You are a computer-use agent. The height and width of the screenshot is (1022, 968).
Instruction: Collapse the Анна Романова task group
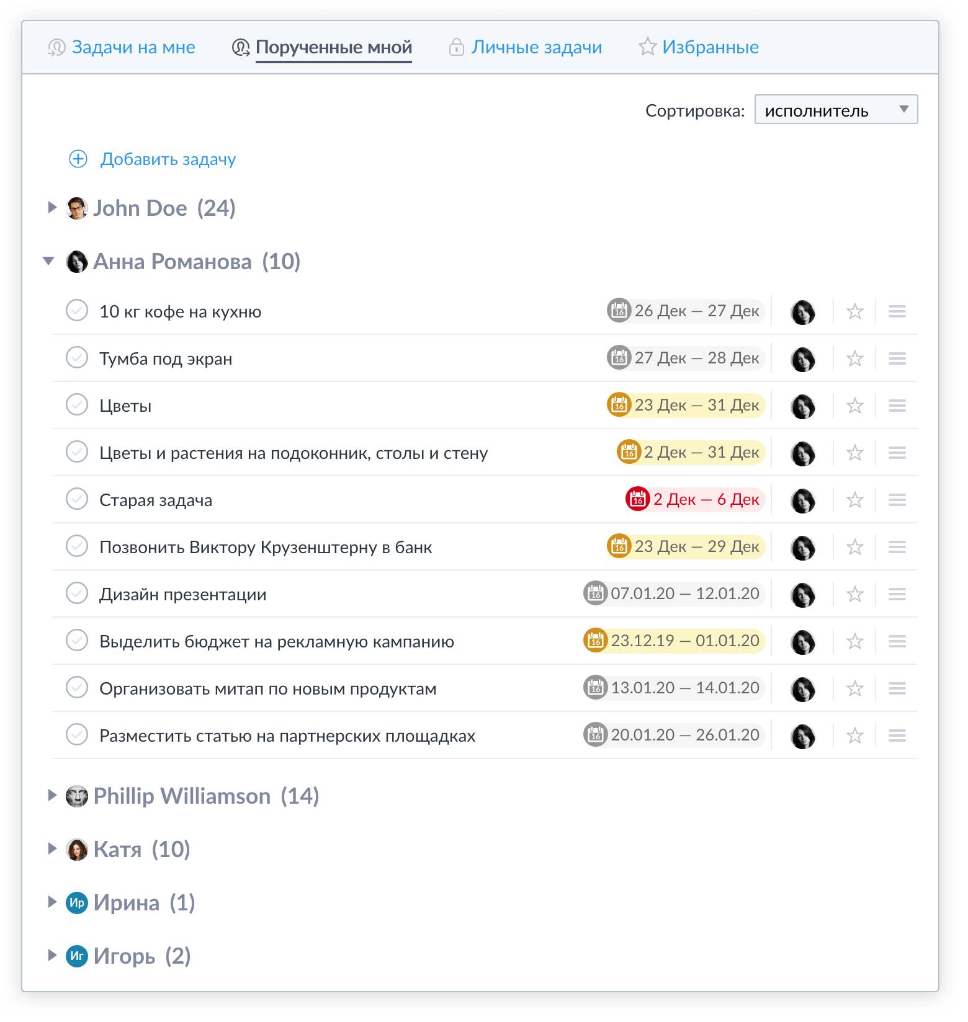[48, 261]
